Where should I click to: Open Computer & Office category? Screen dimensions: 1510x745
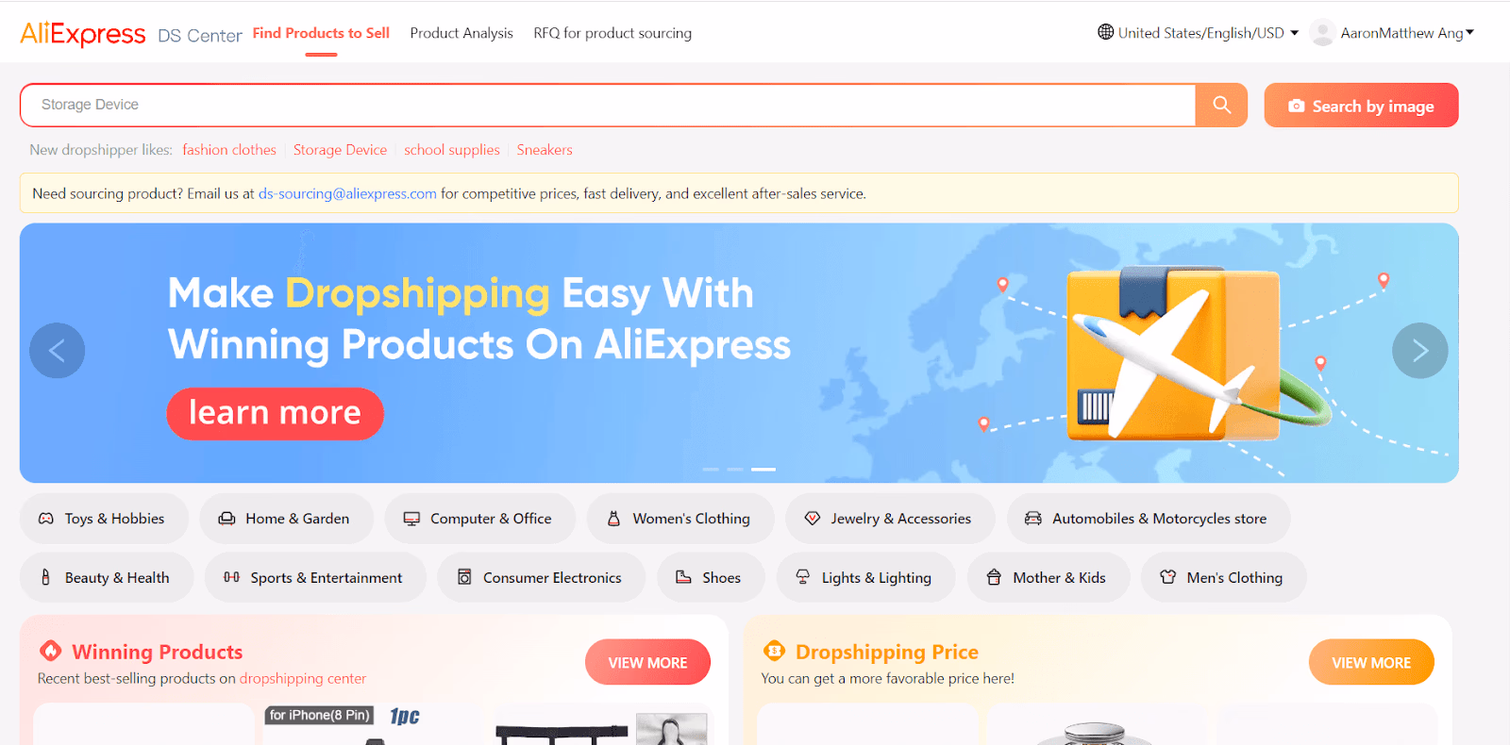[479, 519]
